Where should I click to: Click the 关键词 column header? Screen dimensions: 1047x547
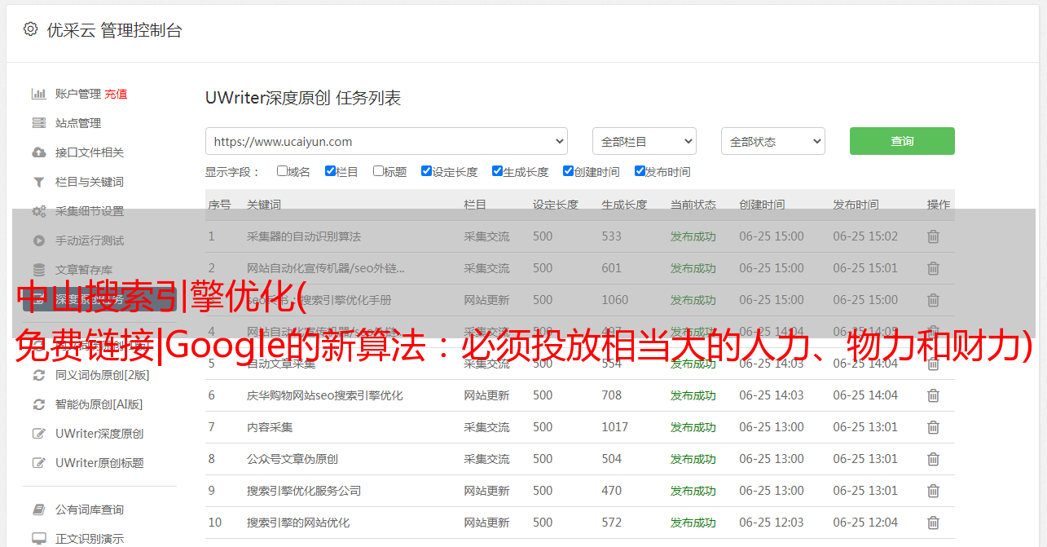point(264,205)
